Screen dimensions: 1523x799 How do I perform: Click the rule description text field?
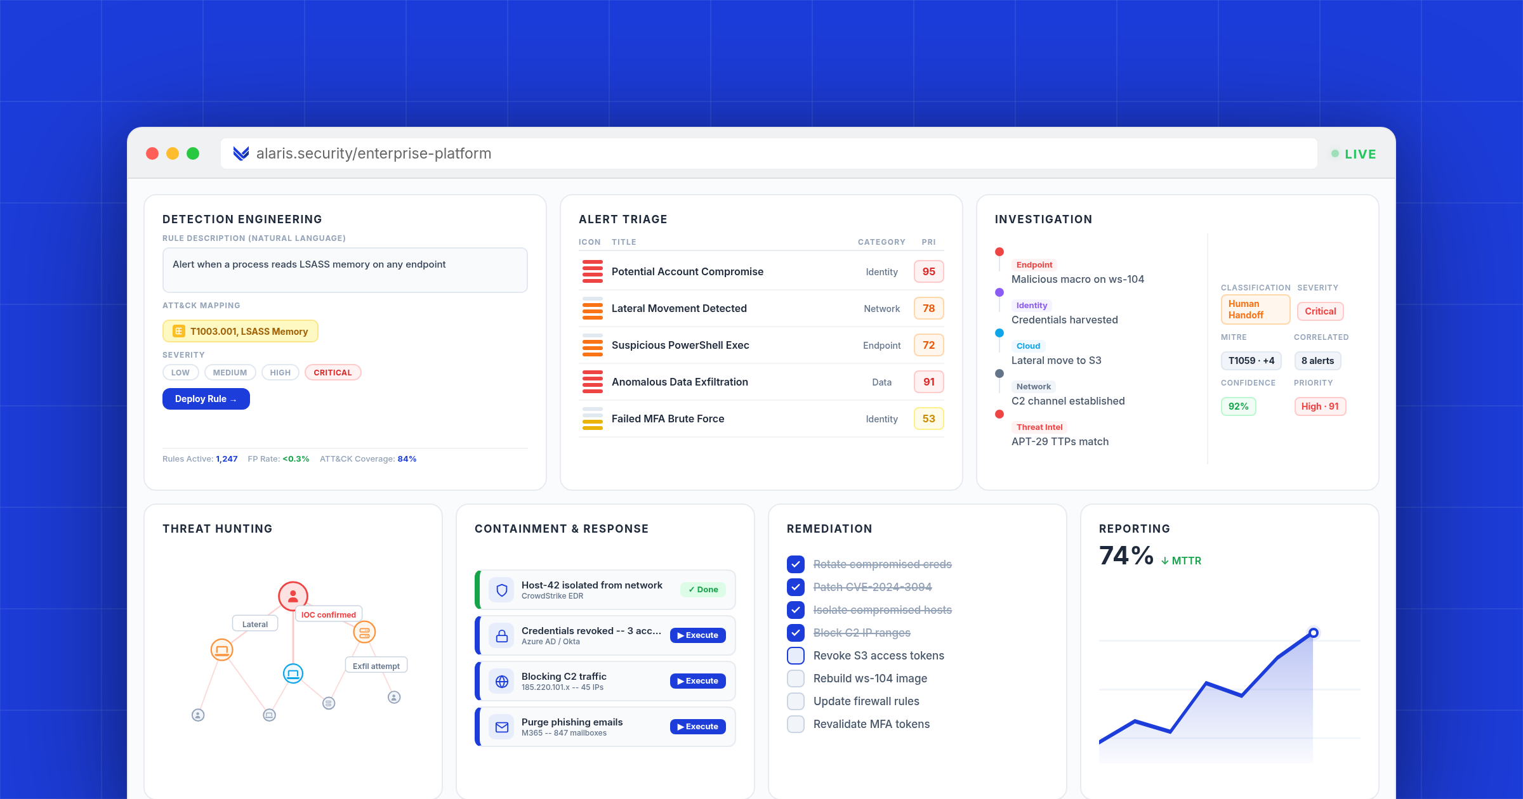click(x=345, y=270)
